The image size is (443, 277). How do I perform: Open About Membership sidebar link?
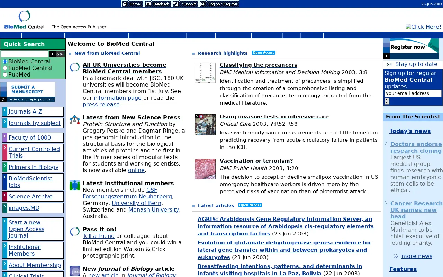coord(35,265)
